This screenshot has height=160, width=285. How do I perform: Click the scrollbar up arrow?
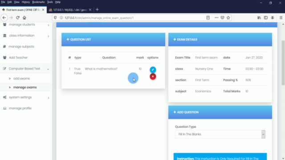click(283, 24)
